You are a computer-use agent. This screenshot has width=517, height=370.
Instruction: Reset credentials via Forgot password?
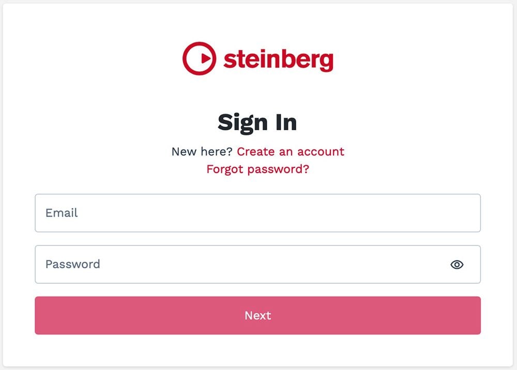pyautogui.click(x=257, y=169)
